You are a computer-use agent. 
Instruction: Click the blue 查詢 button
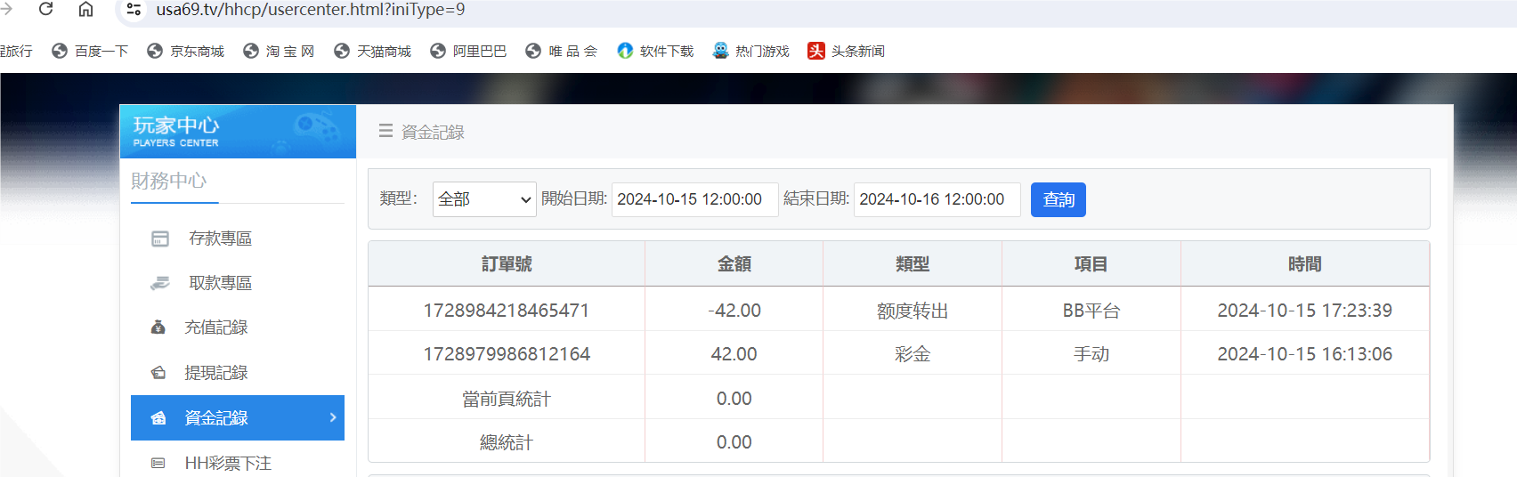click(1059, 199)
